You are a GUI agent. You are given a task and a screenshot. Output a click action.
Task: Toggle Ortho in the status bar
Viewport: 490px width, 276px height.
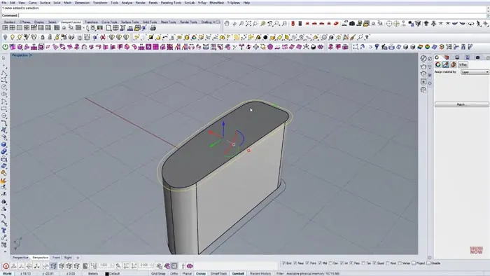[x=174, y=273]
